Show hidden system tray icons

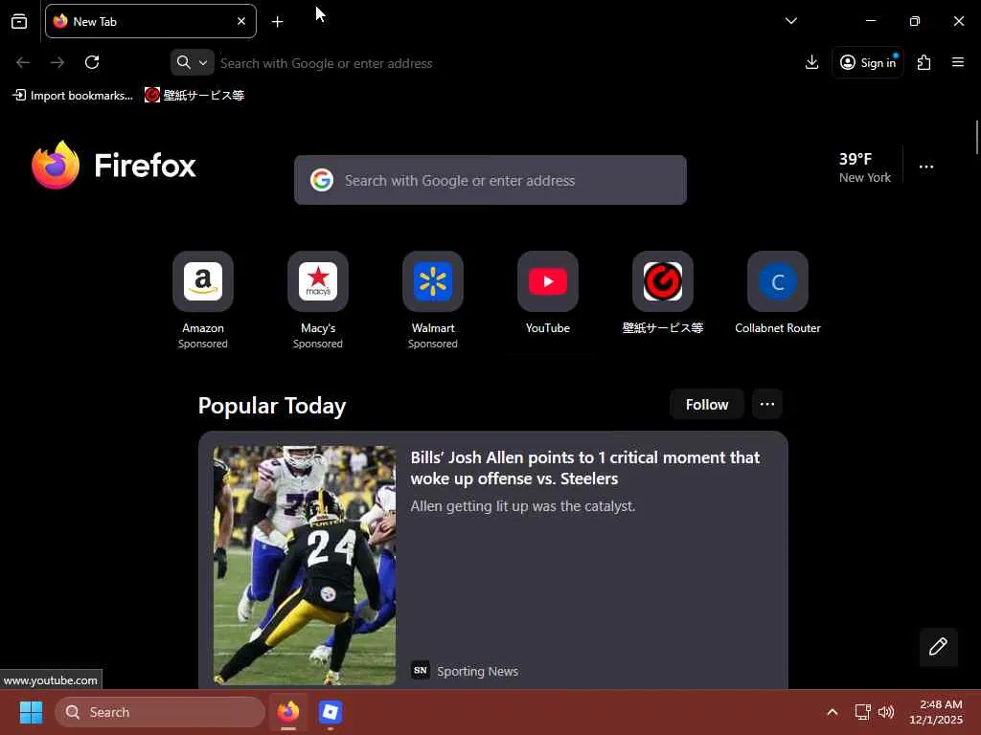833,712
